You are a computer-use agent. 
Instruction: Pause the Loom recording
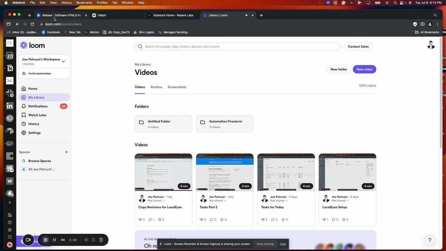coord(54,240)
